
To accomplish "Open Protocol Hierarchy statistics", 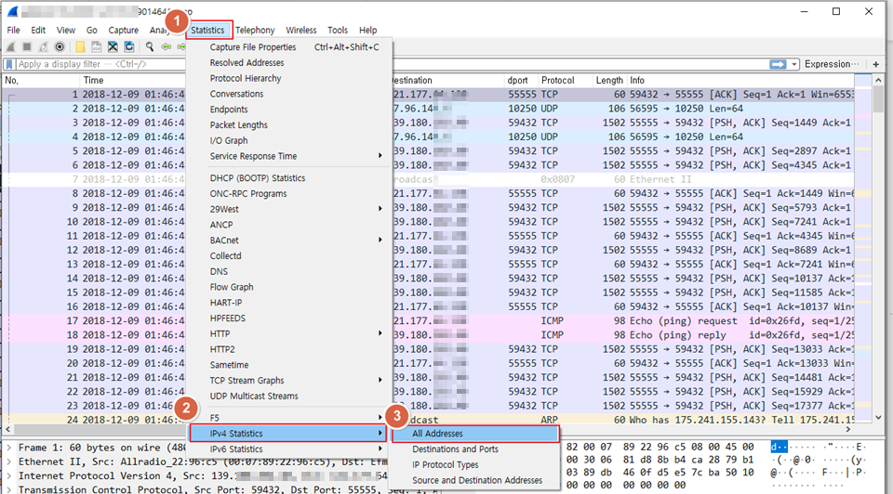I will 289,78.
